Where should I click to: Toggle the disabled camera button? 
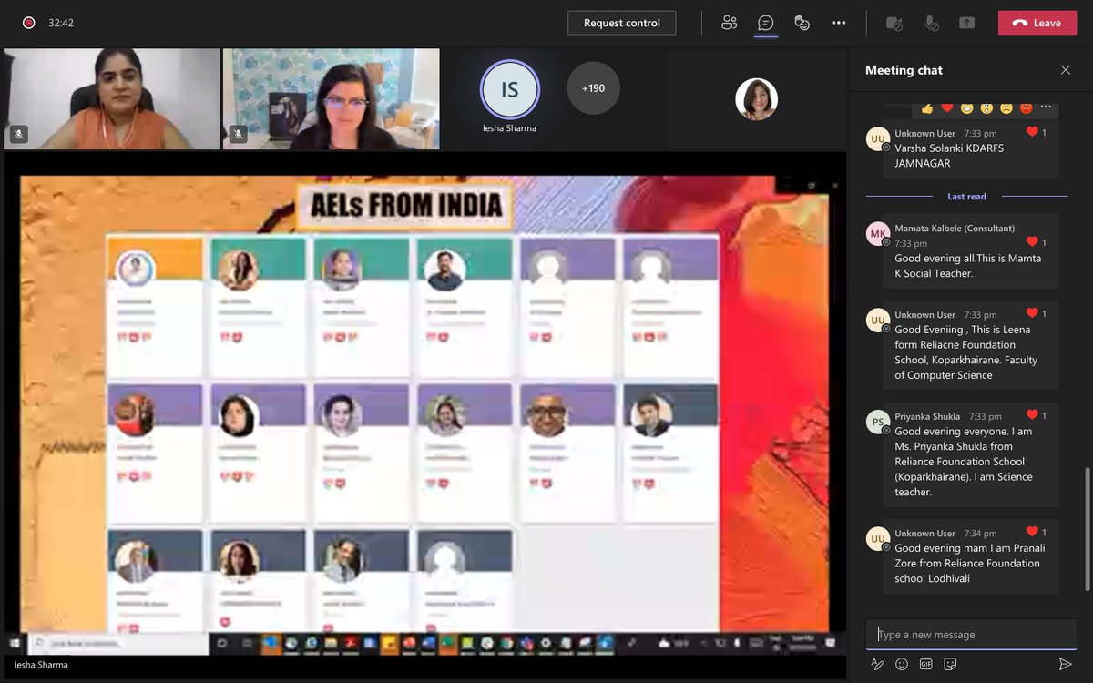(x=894, y=24)
